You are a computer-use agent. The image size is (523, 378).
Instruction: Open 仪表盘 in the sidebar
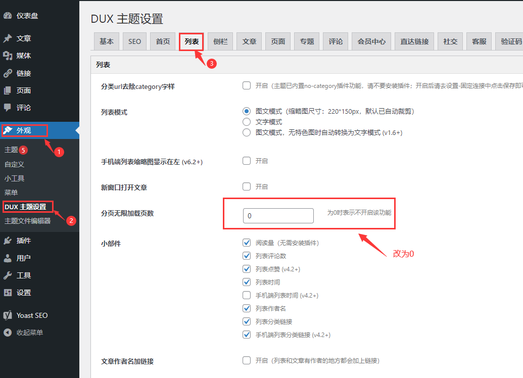tap(40, 15)
